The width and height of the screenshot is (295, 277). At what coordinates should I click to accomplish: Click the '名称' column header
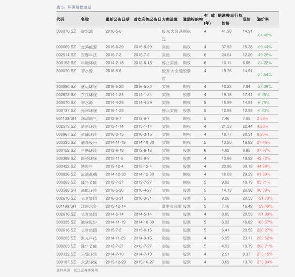coord(85,19)
